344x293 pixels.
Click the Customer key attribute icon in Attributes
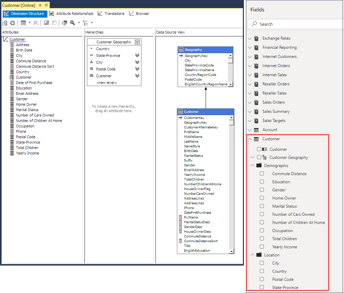click(12, 77)
